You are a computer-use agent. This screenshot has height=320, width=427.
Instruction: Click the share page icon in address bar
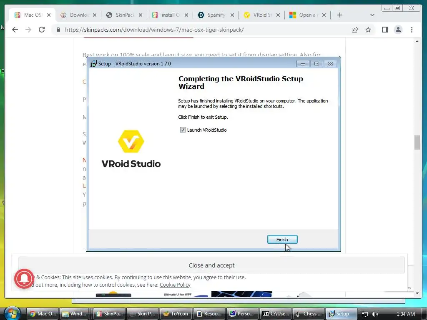pyautogui.click(x=354, y=30)
